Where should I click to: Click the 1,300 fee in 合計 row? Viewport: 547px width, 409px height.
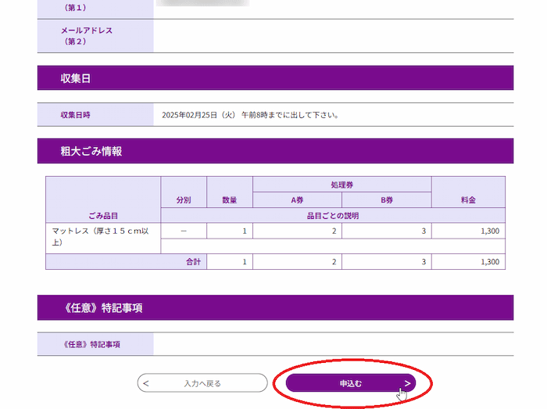(490, 262)
